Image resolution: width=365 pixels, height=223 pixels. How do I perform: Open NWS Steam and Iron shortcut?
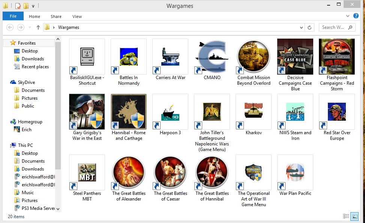coord(295,112)
